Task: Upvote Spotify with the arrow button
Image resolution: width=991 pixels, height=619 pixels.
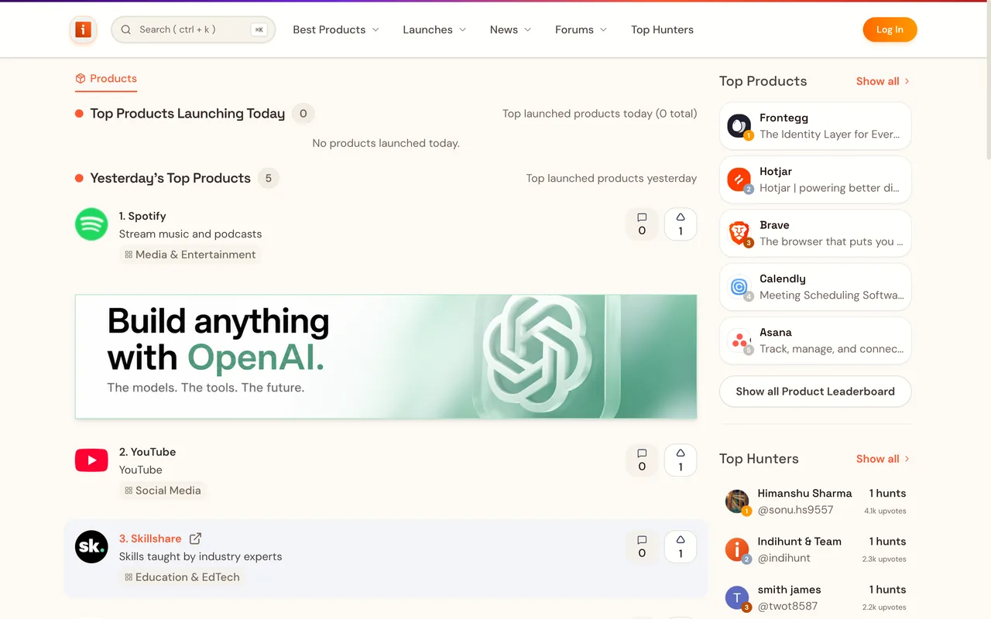Action: [681, 224]
